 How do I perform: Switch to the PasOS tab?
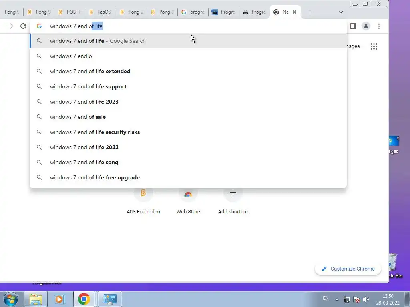coord(100,12)
